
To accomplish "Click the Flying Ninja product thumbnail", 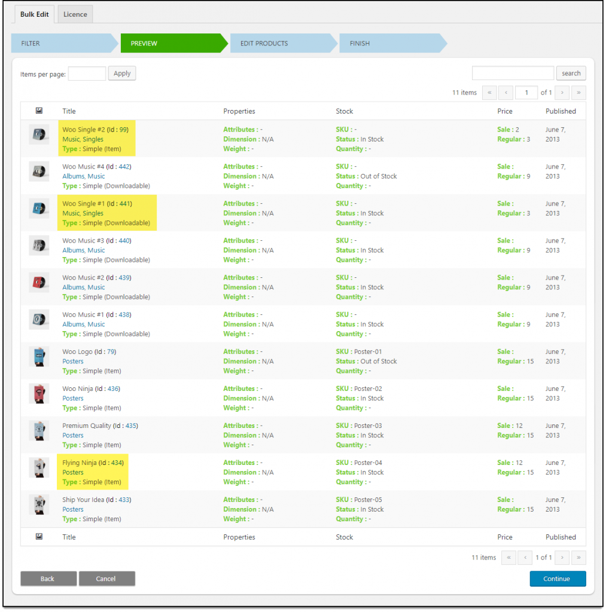I will pos(39,467).
